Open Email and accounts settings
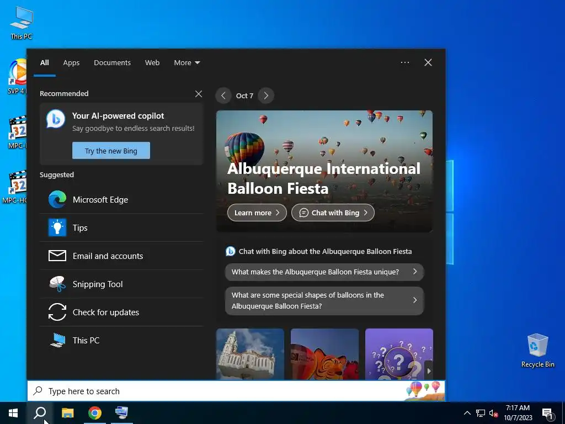 coord(122,256)
